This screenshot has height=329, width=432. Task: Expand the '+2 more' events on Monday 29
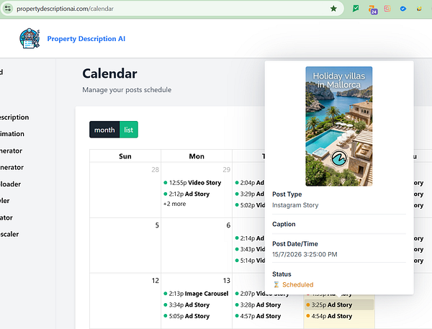[175, 204]
